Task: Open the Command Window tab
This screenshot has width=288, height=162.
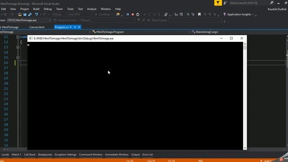Action: [91, 154]
